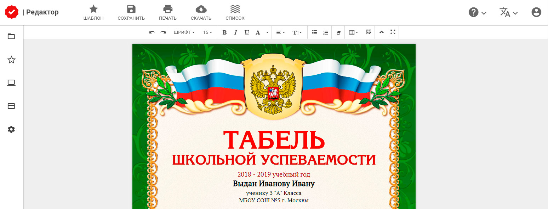Toggle bold formatting
Image resolution: width=548 pixels, height=209 pixels.
(224, 32)
